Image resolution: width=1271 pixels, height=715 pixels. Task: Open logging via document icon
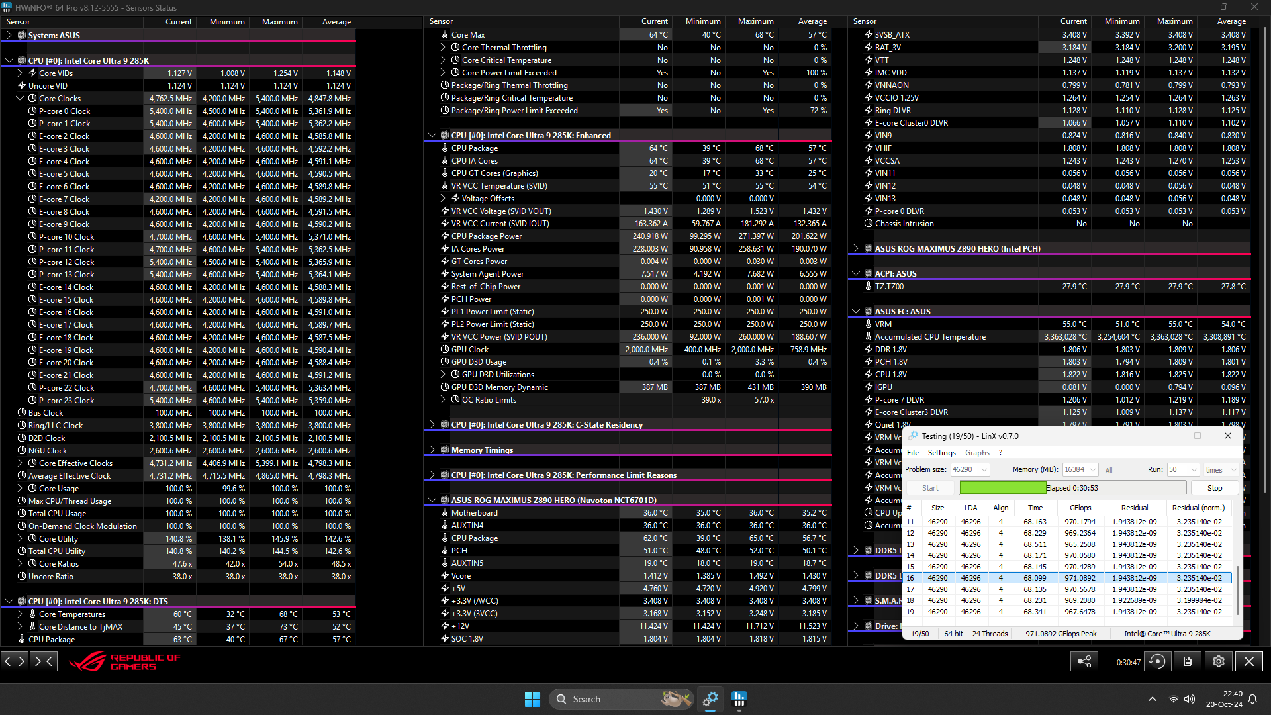click(x=1188, y=661)
